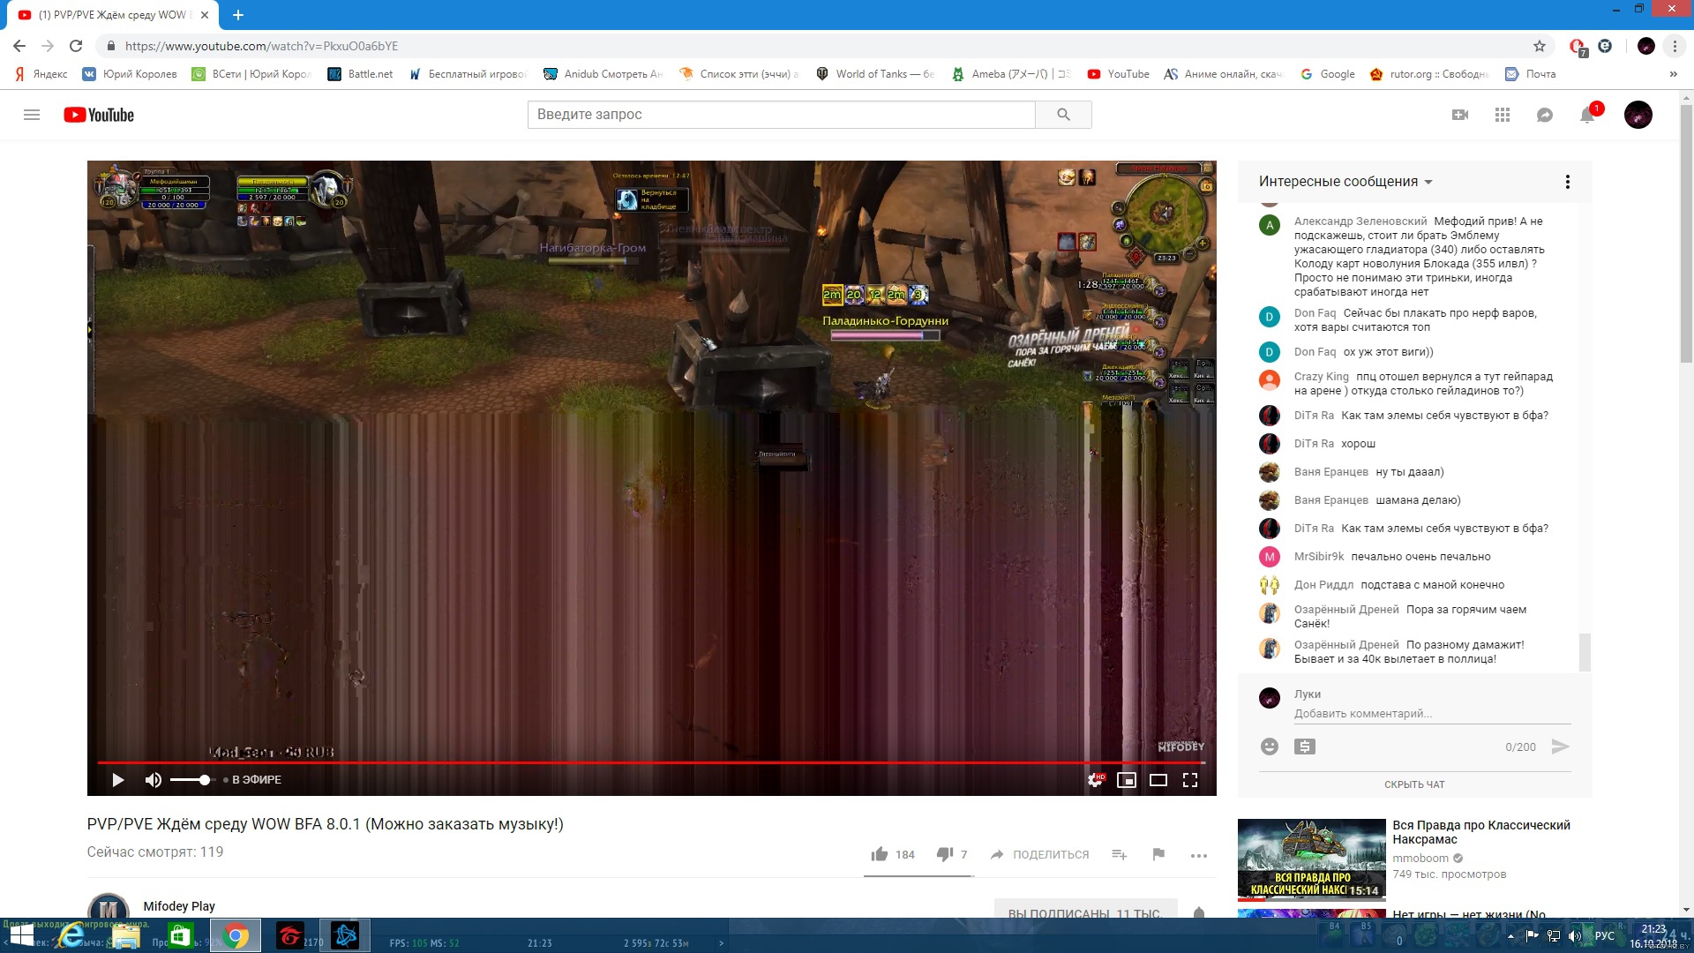The width and height of the screenshot is (1694, 953).
Task: Click the YouTube logo
Action: [x=99, y=115]
